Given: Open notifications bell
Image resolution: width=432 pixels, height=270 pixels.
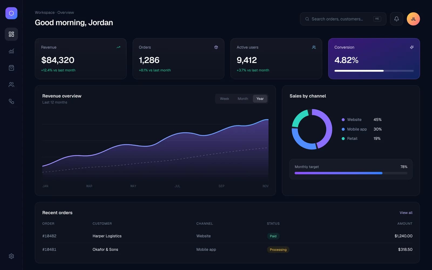Looking at the screenshot, I should pyautogui.click(x=396, y=19).
